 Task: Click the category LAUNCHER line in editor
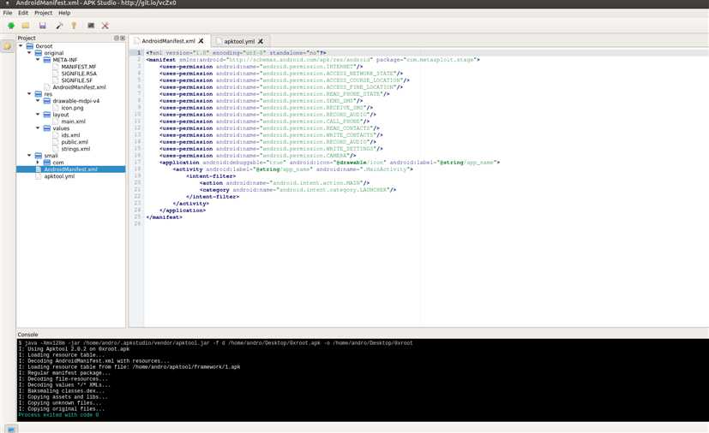coord(298,190)
